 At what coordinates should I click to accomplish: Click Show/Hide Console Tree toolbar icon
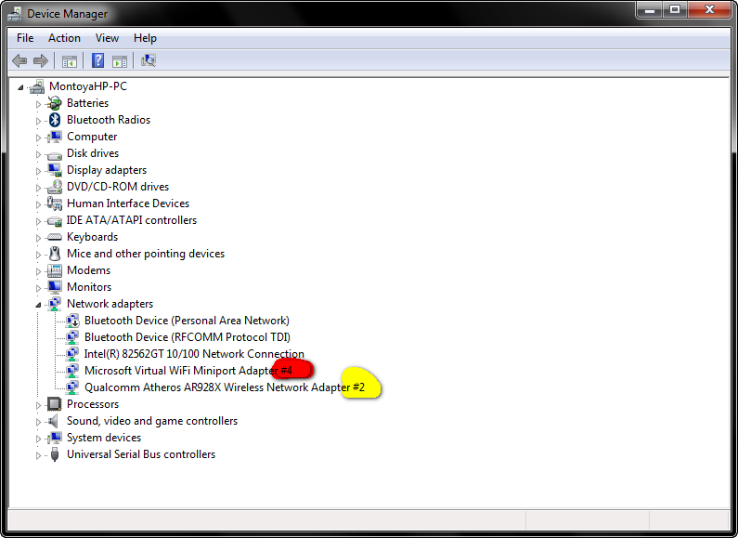pyautogui.click(x=70, y=60)
